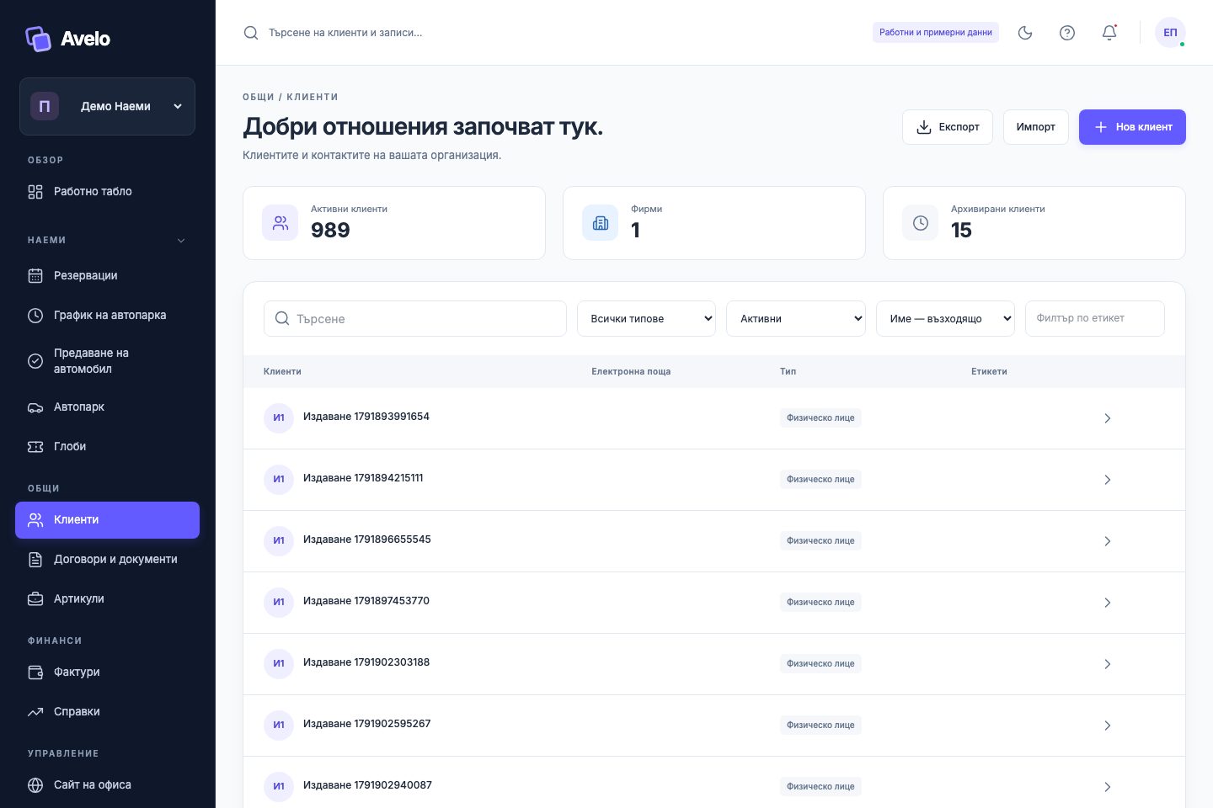
Task: Click the Договори и документи file icon
Action: [35, 560]
